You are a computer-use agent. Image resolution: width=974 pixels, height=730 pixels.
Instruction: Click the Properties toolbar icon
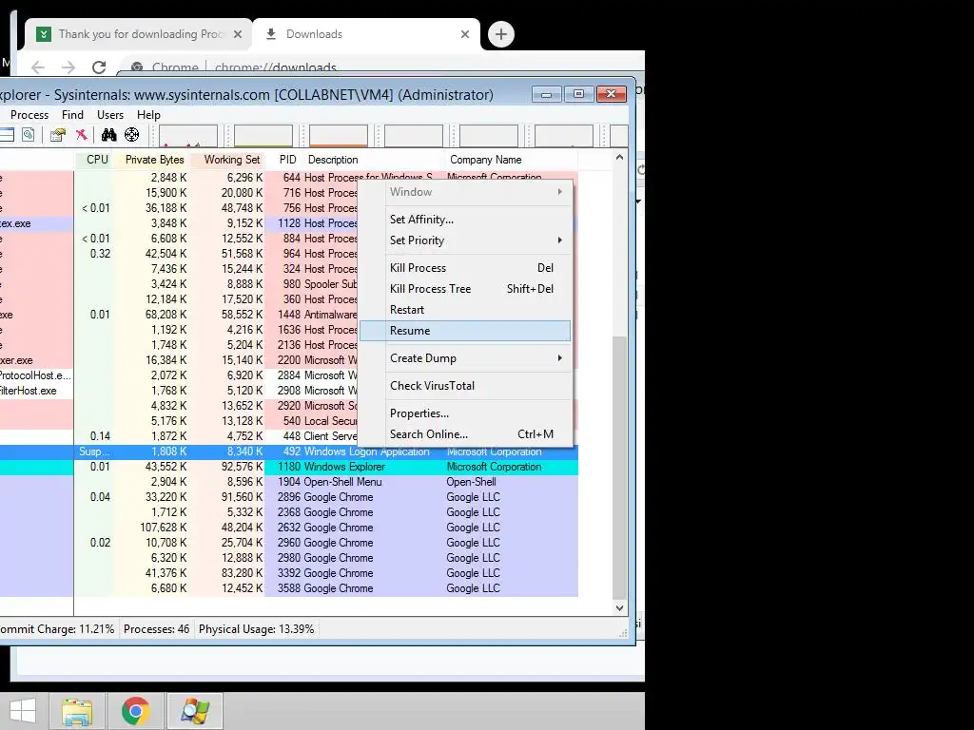pyautogui.click(x=58, y=135)
